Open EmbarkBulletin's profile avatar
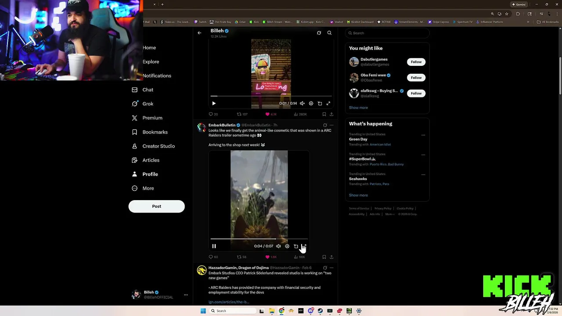Screen dimensions: 562x316 [x=202, y=128]
